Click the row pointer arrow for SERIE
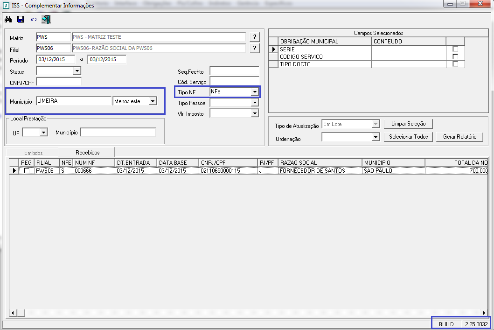494x330 pixels. (x=273, y=49)
